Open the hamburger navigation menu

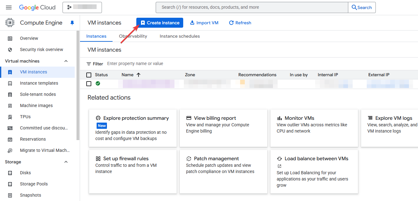9,7
